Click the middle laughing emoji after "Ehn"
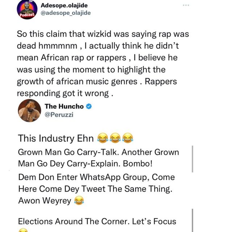 click(115, 138)
